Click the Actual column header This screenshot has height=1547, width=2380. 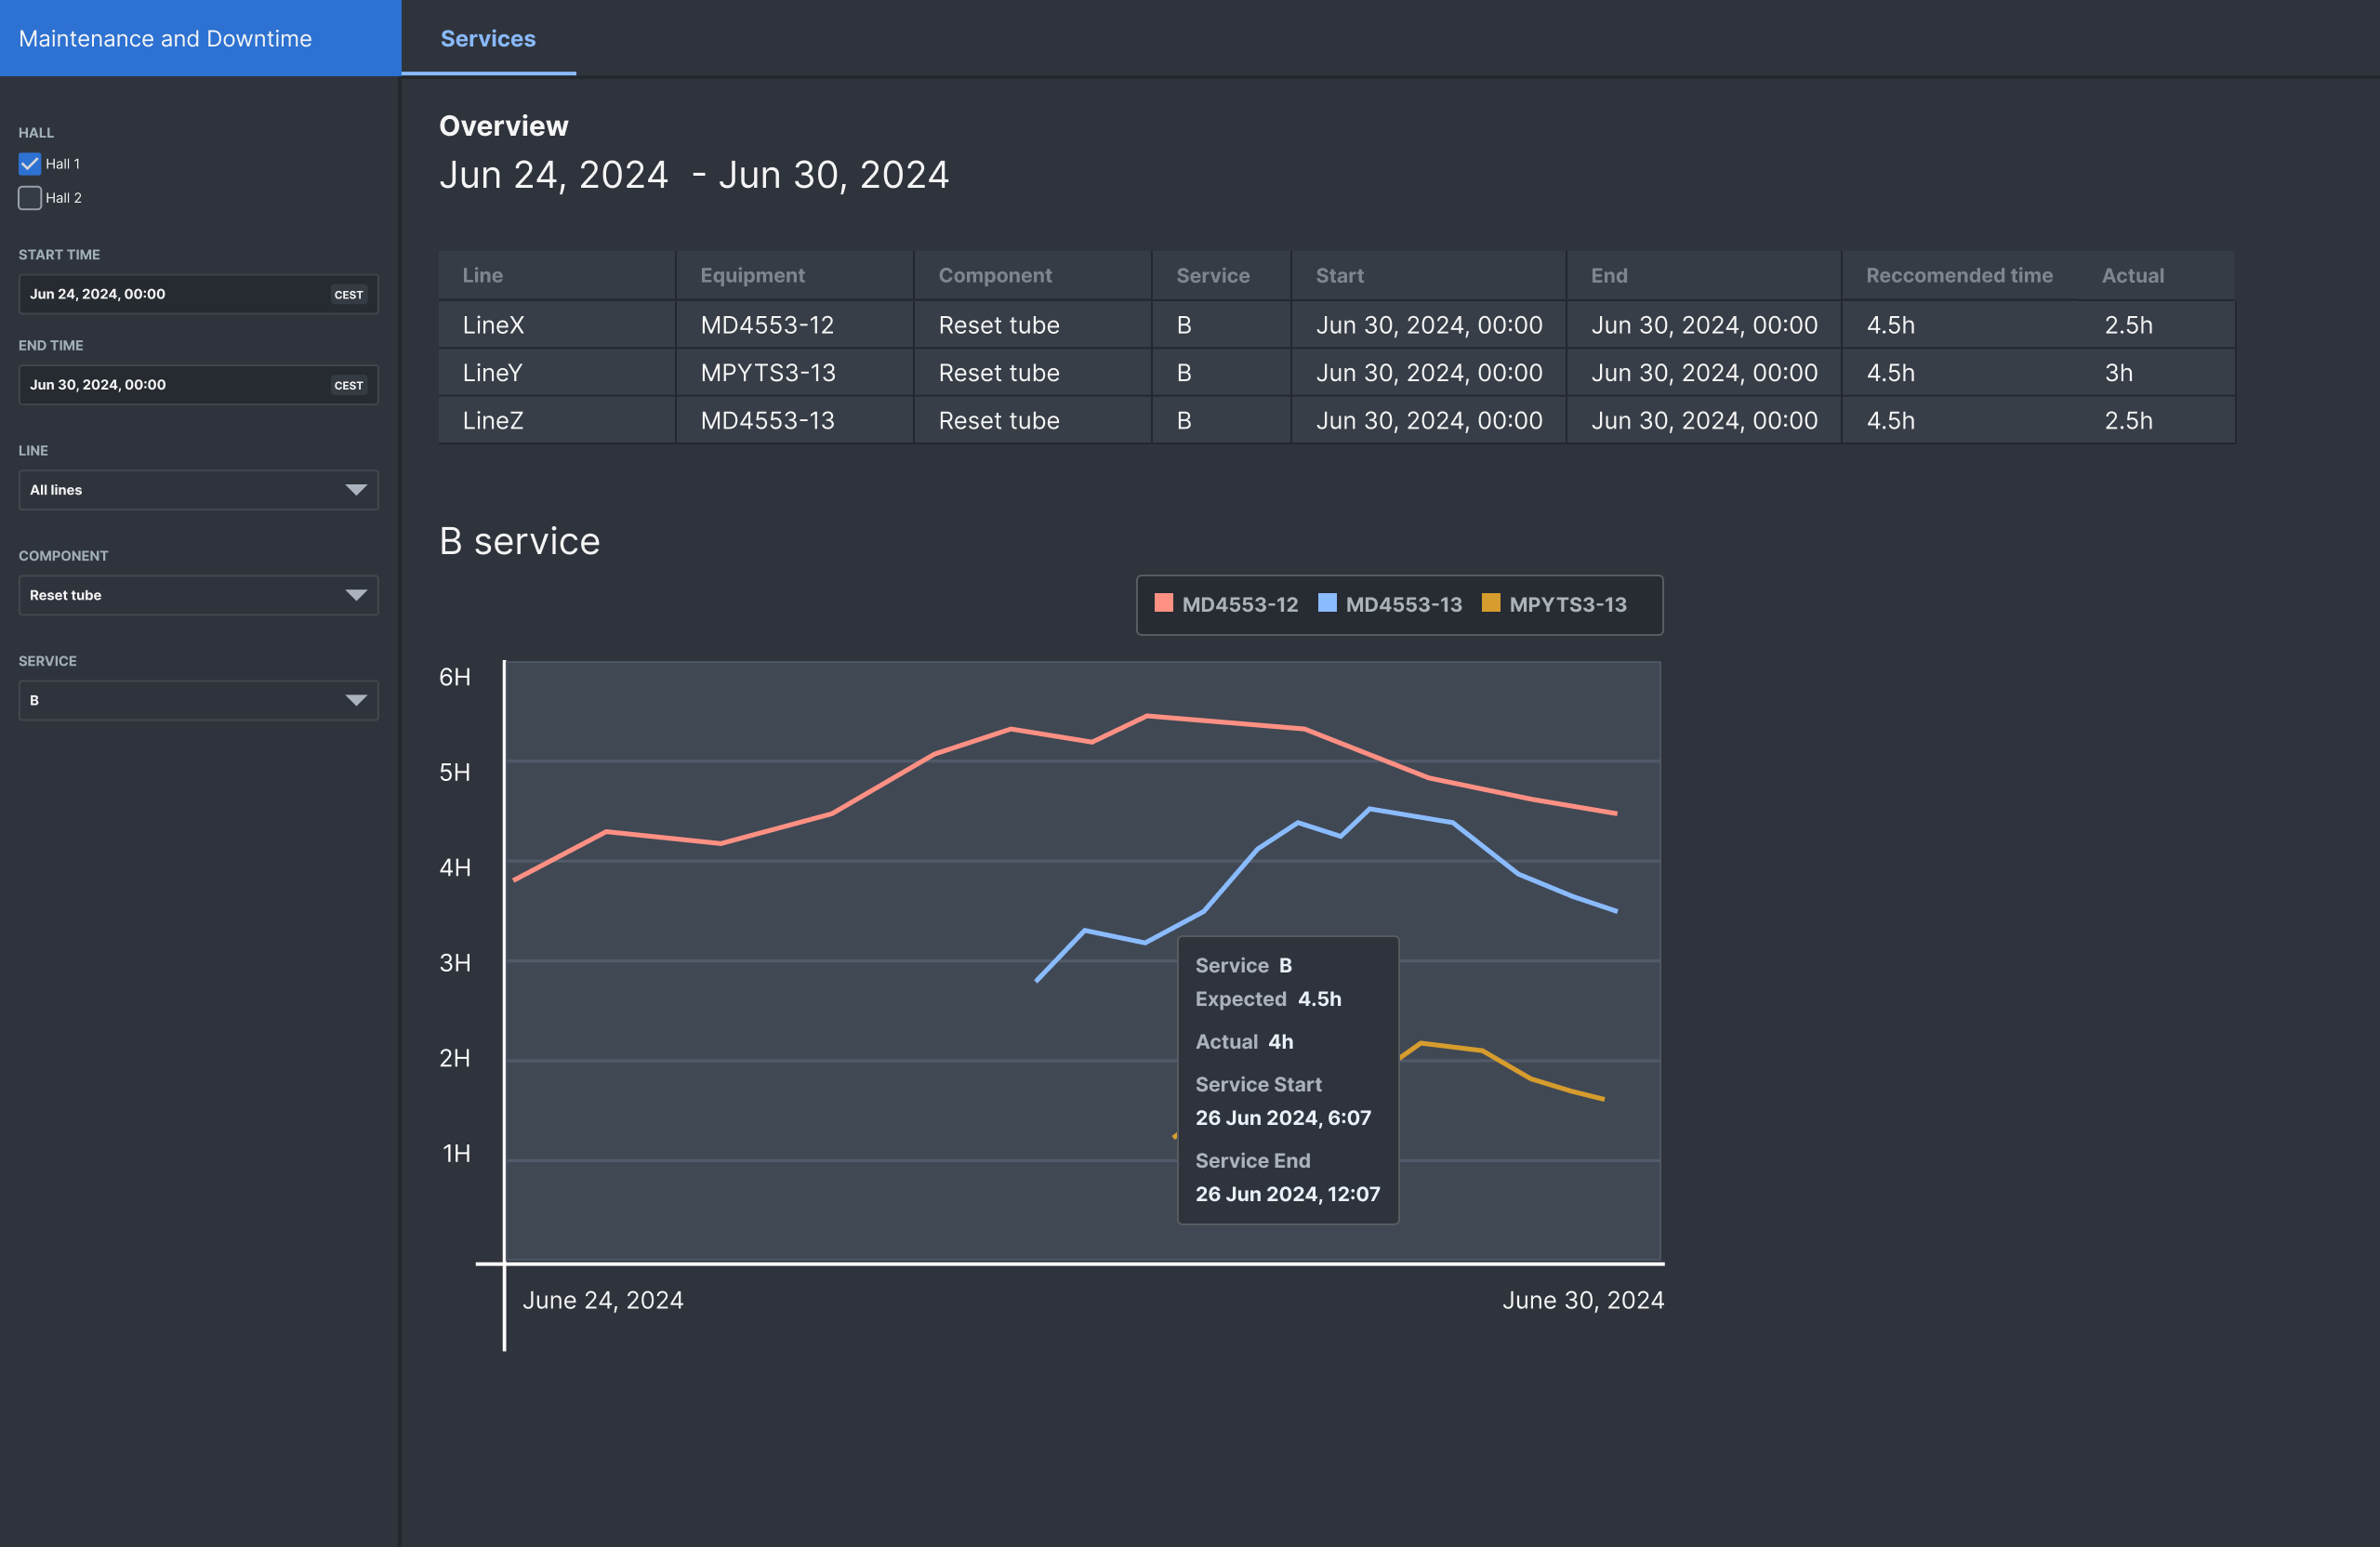click(2132, 275)
